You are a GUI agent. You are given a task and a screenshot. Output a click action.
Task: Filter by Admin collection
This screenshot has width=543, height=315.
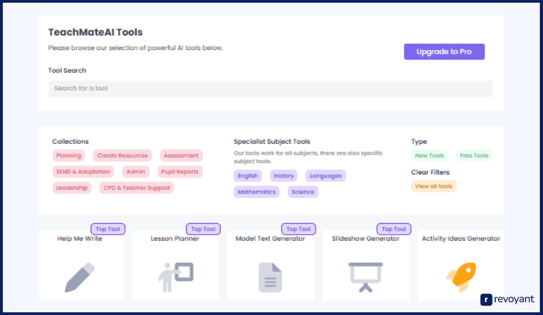click(x=135, y=172)
